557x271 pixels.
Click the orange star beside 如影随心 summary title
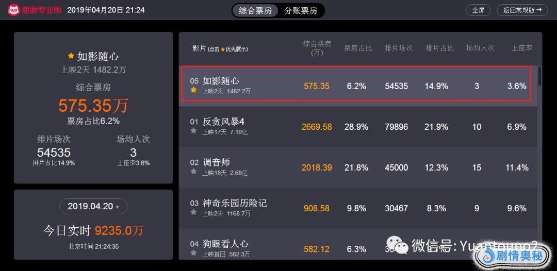(71, 56)
